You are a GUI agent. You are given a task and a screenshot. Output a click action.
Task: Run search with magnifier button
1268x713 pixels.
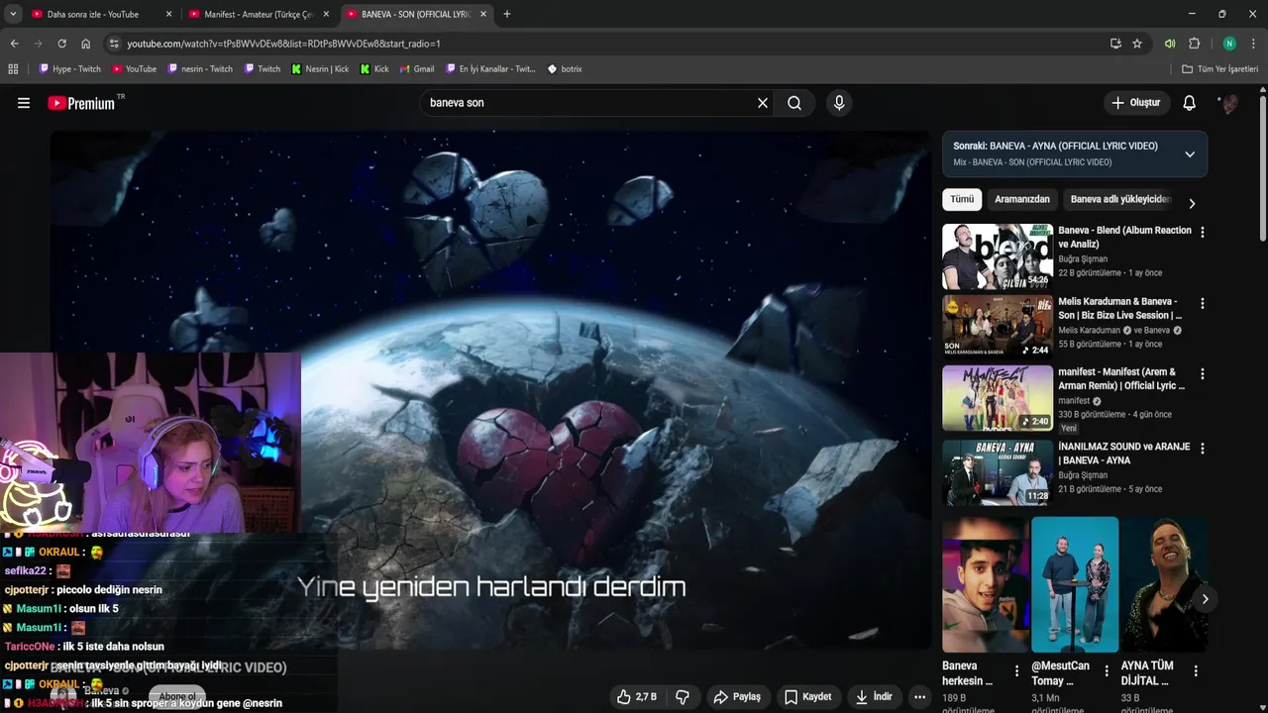click(794, 103)
